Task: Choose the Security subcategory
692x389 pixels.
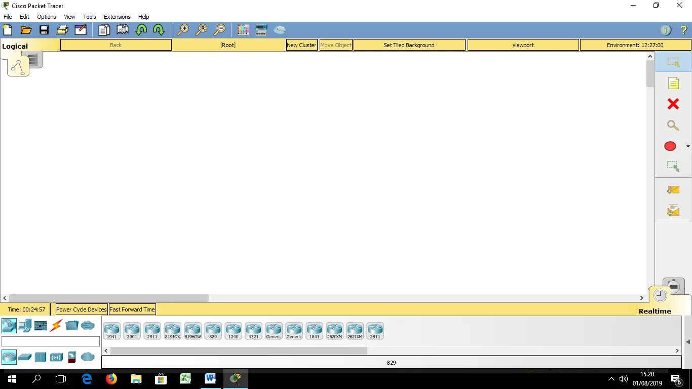Action: (x=72, y=357)
